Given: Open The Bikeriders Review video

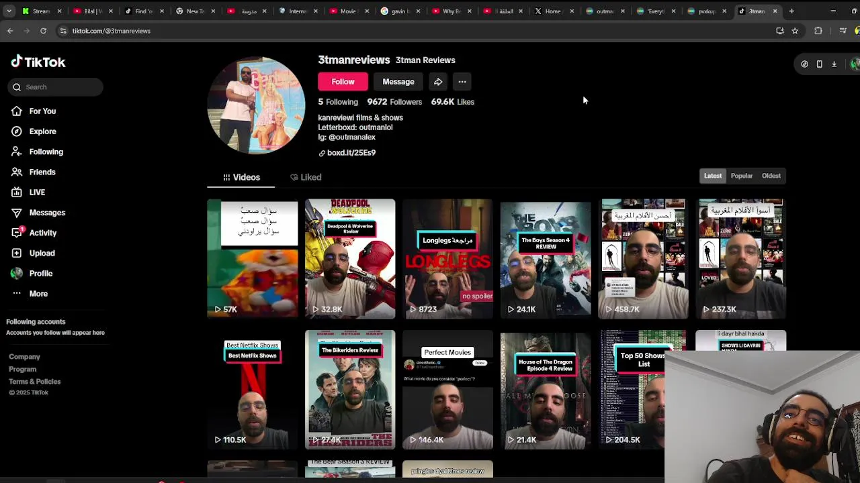Looking at the screenshot, I should [350, 389].
